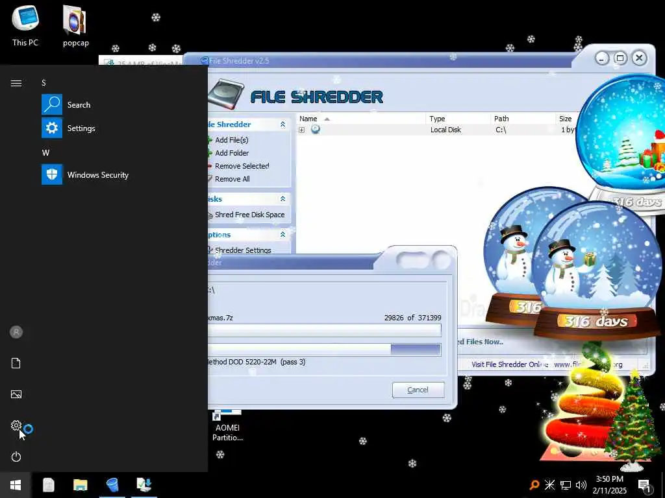Click the File Shredder logo disk icon
Image resolution: width=665 pixels, height=498 pixels.
[x=227, y=95]
